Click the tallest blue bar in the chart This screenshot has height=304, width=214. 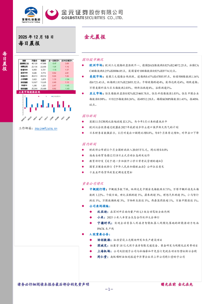point(27,103)
